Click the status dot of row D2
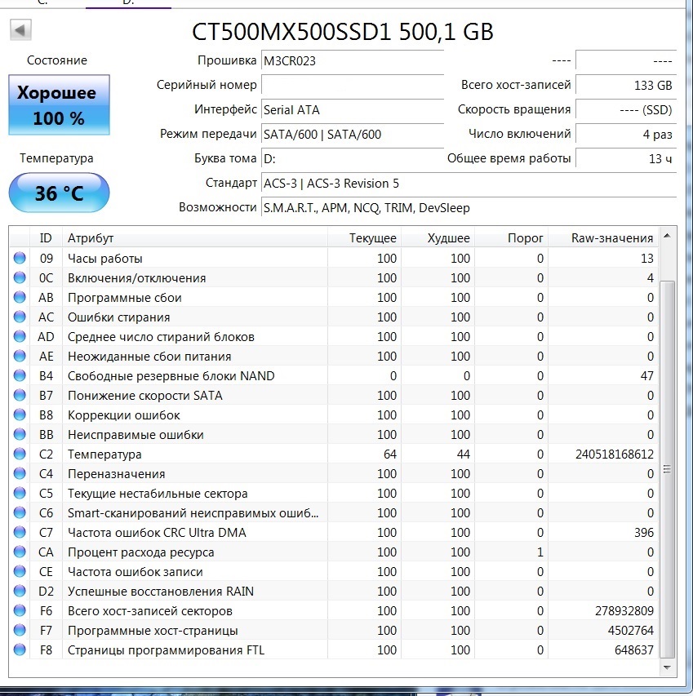This screenshot has height=696, width=693. point(20,591)
